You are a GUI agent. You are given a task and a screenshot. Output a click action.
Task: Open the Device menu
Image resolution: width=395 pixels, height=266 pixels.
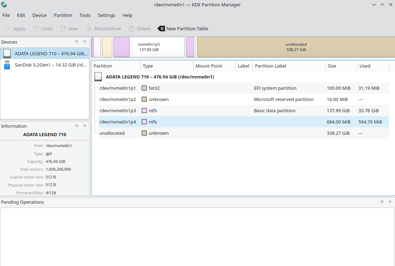coord(39,15)
